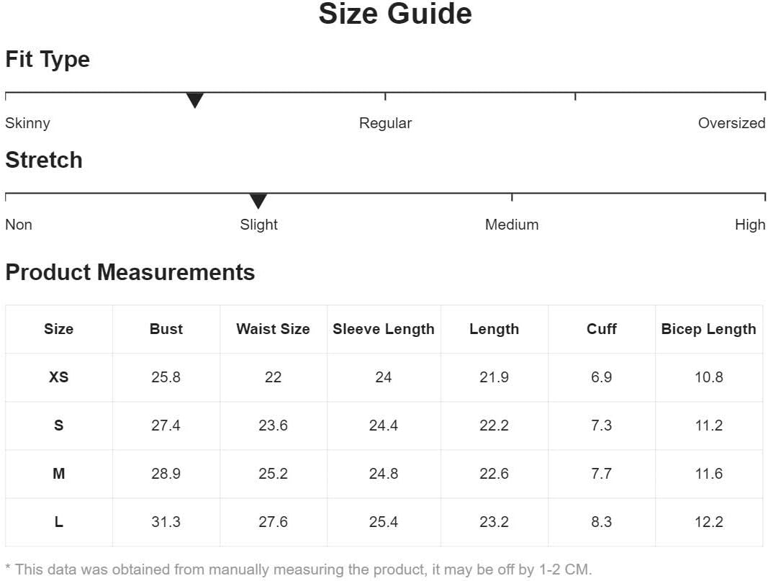Select the XS size row label

[x=59, y=377]
